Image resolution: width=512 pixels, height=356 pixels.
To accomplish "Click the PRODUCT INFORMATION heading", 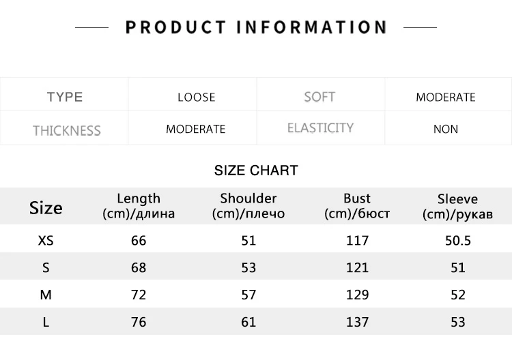I will tap(256, 27).
